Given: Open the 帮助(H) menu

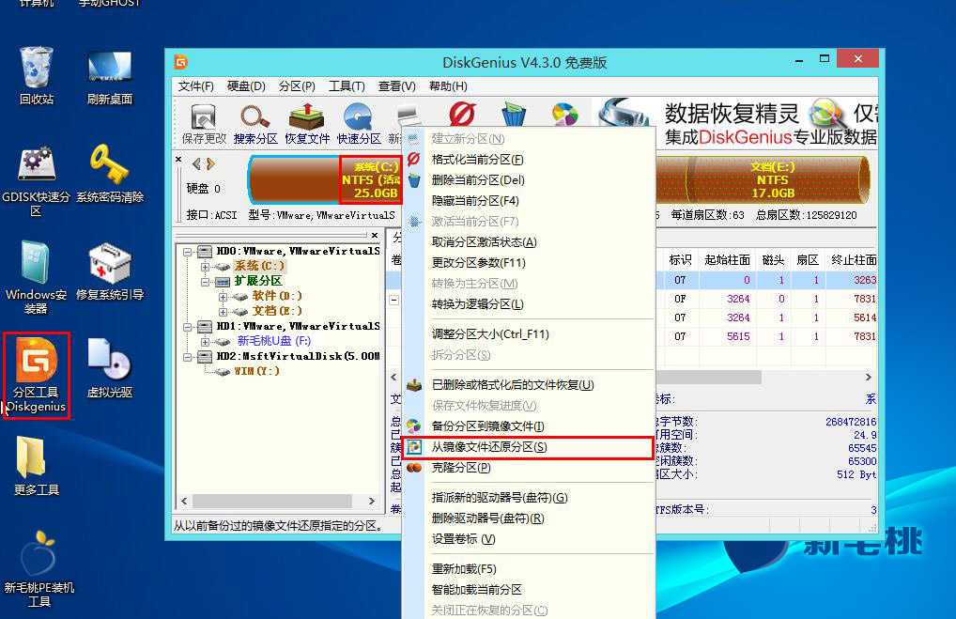Looking at the screenshot, I should click(448, 86).
